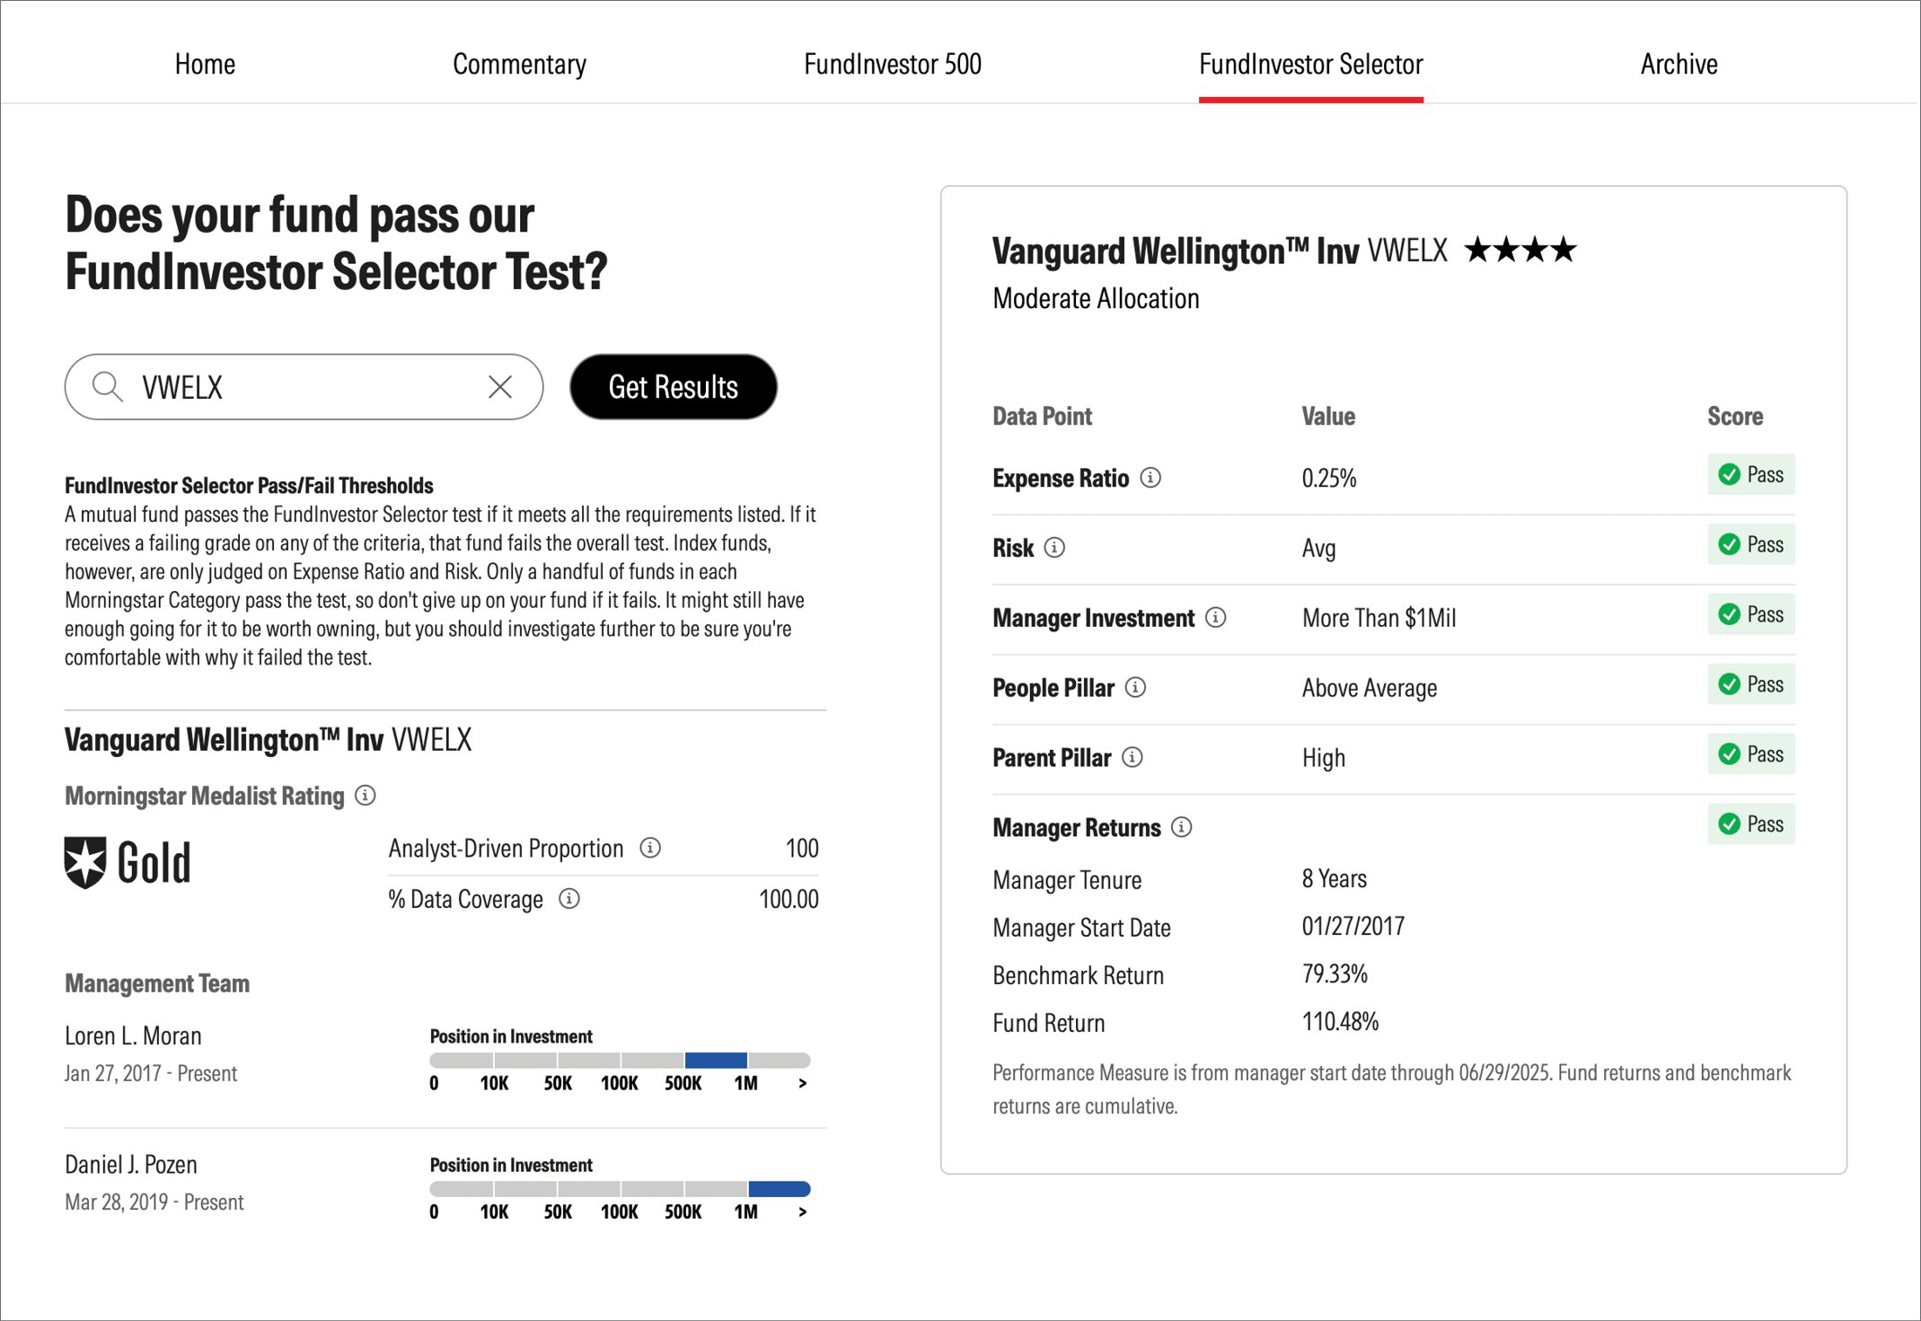View the Risk info details
The width and height of the screenshot is (1921, 1321).
coord(1054,548)
